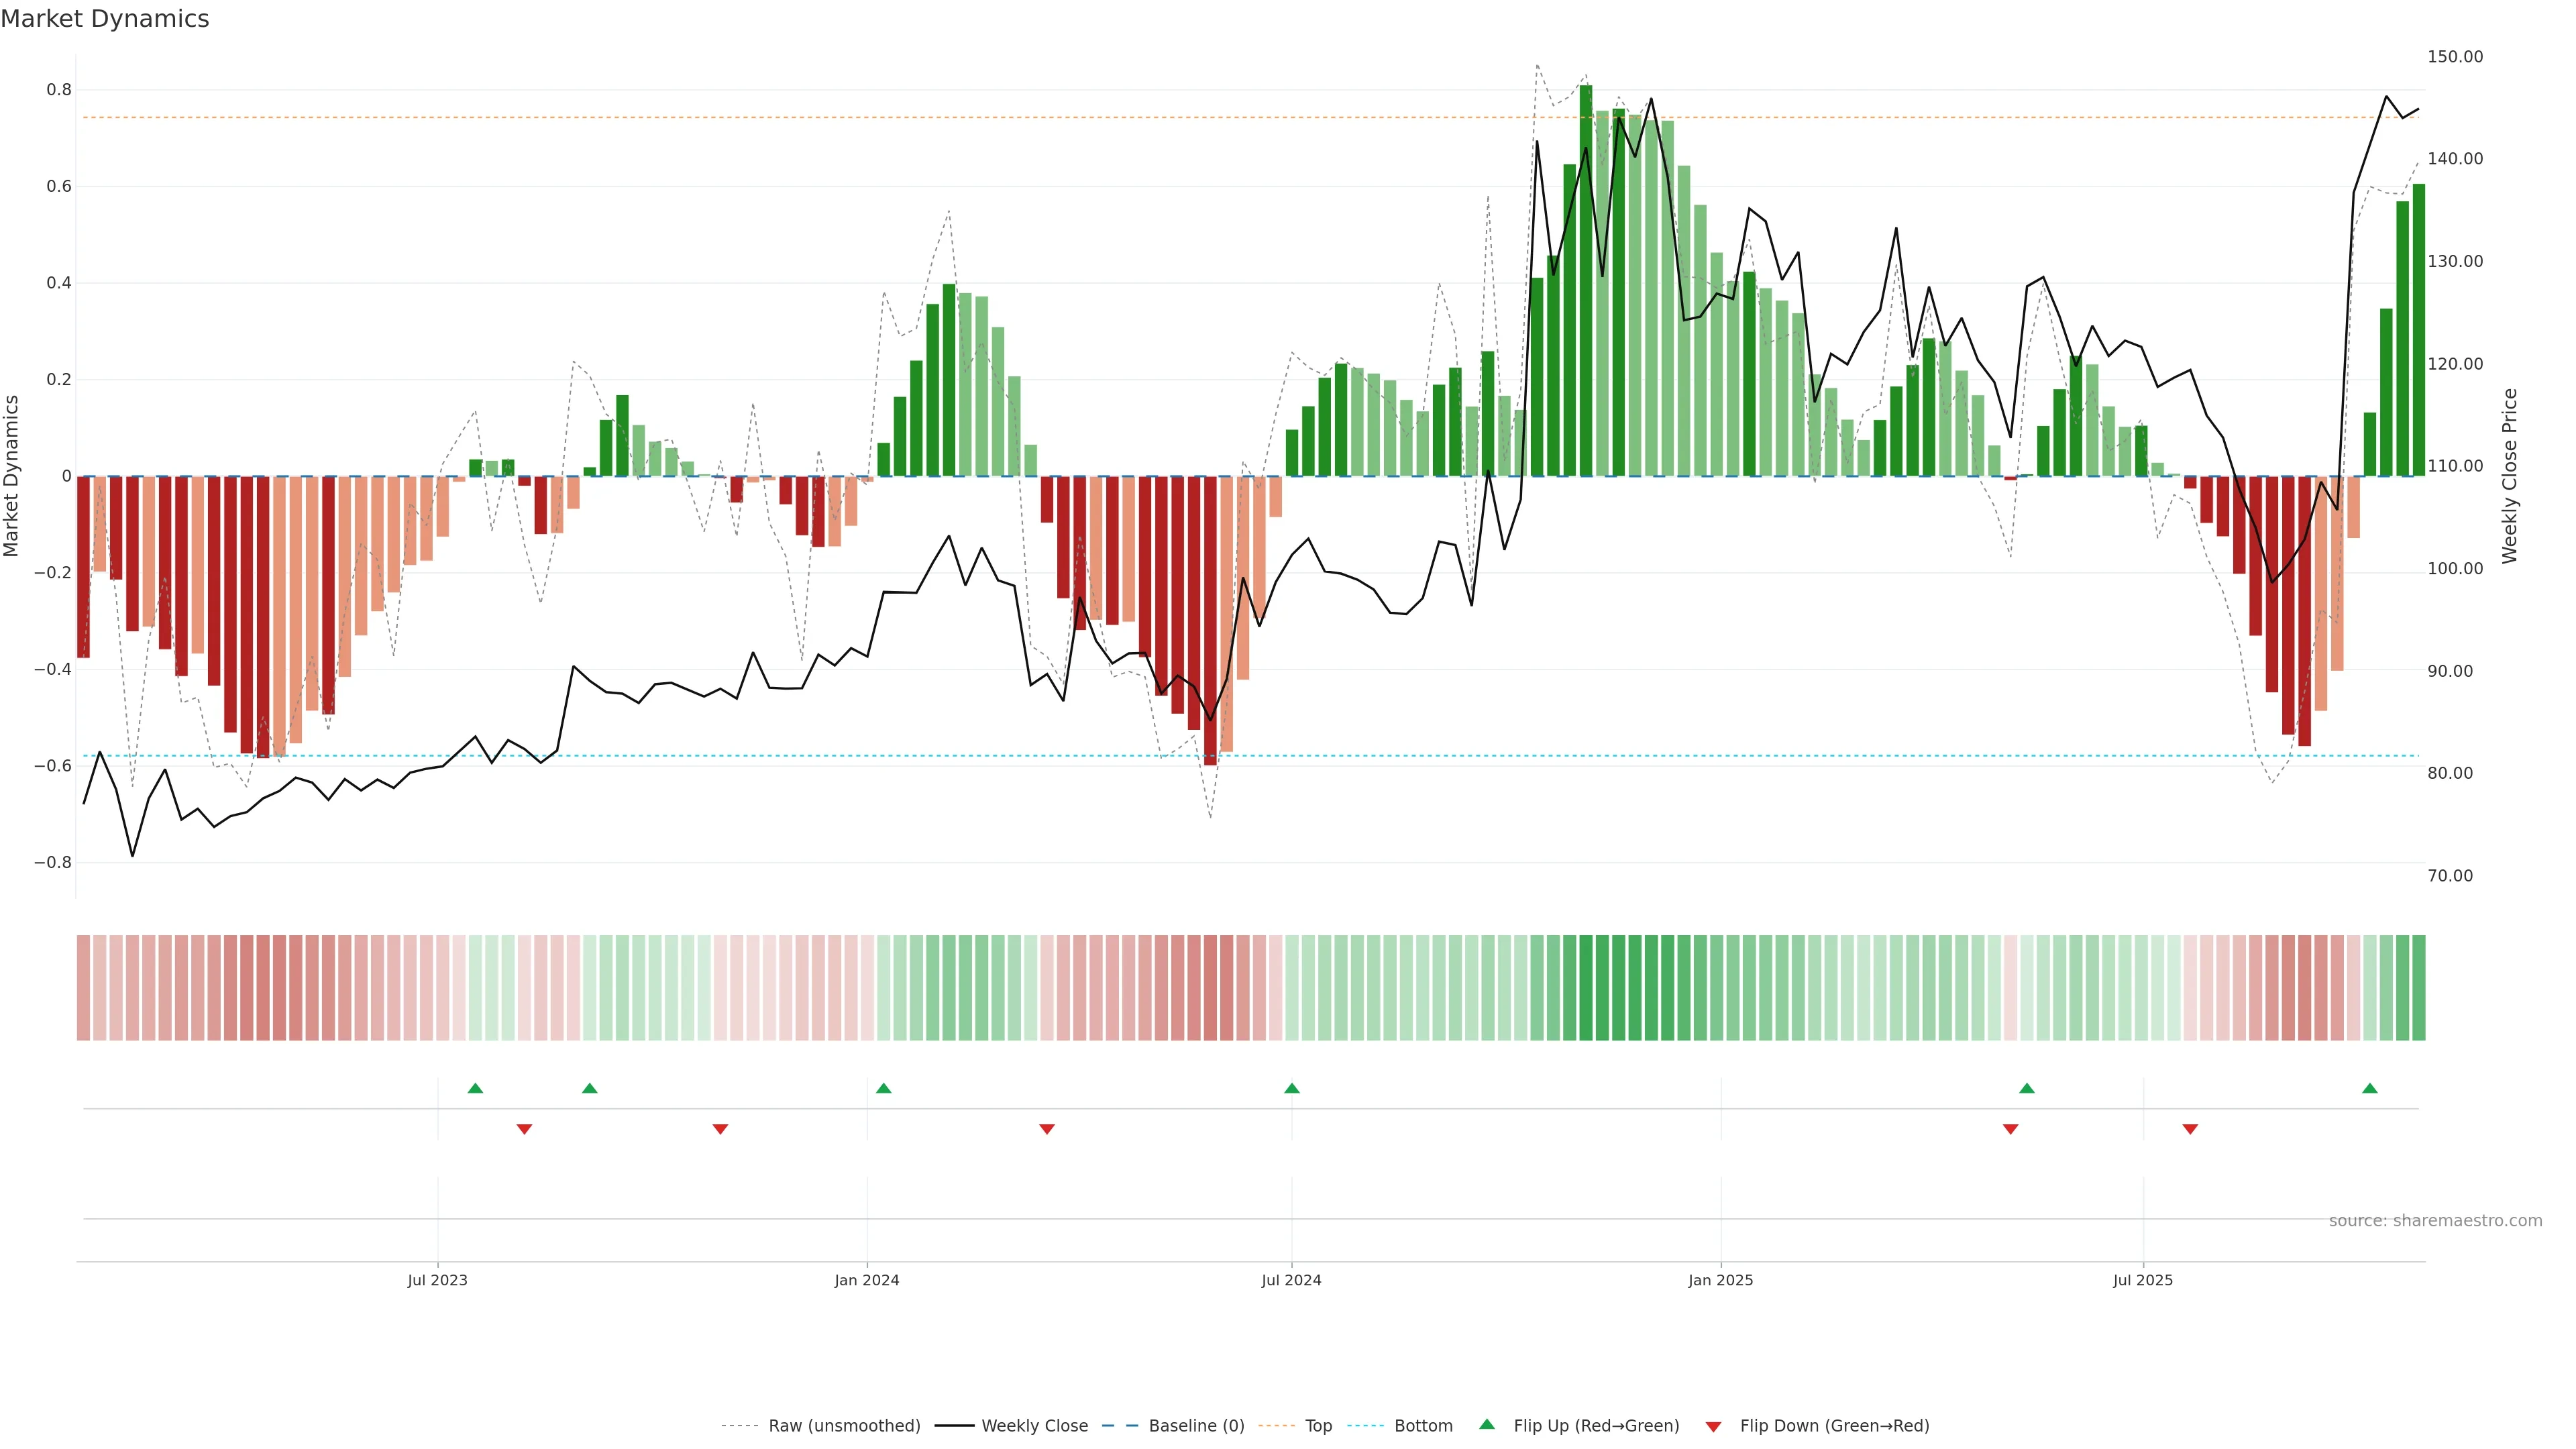Toggle Weekly Close series in legend
Screen dimensions: 2576x1449
[1034, 1426]
